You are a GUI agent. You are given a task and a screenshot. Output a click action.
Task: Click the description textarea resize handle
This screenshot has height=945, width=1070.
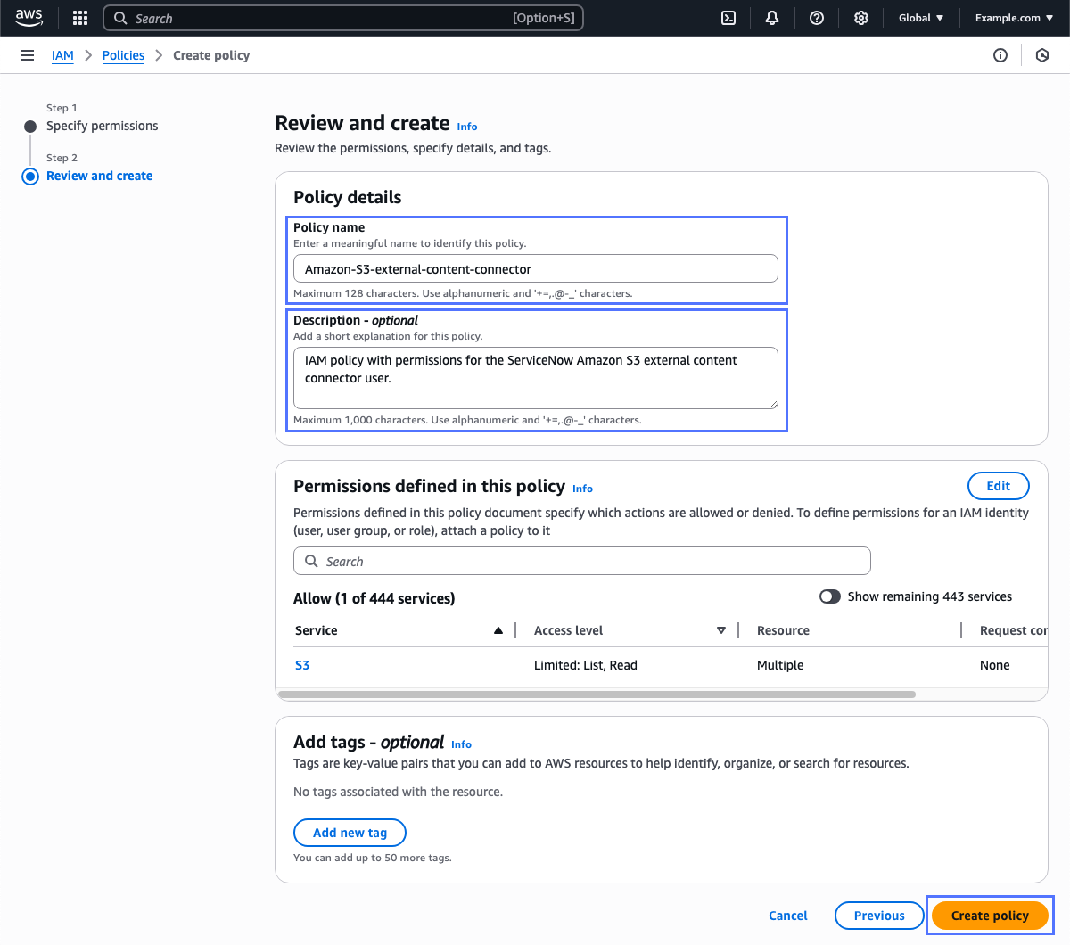click(x=772, y=403)
